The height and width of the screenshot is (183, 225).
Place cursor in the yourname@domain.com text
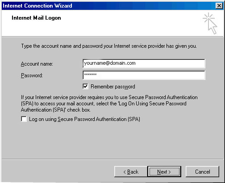110,63
